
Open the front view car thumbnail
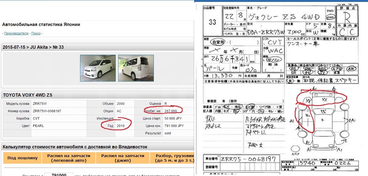click(98, 68)
